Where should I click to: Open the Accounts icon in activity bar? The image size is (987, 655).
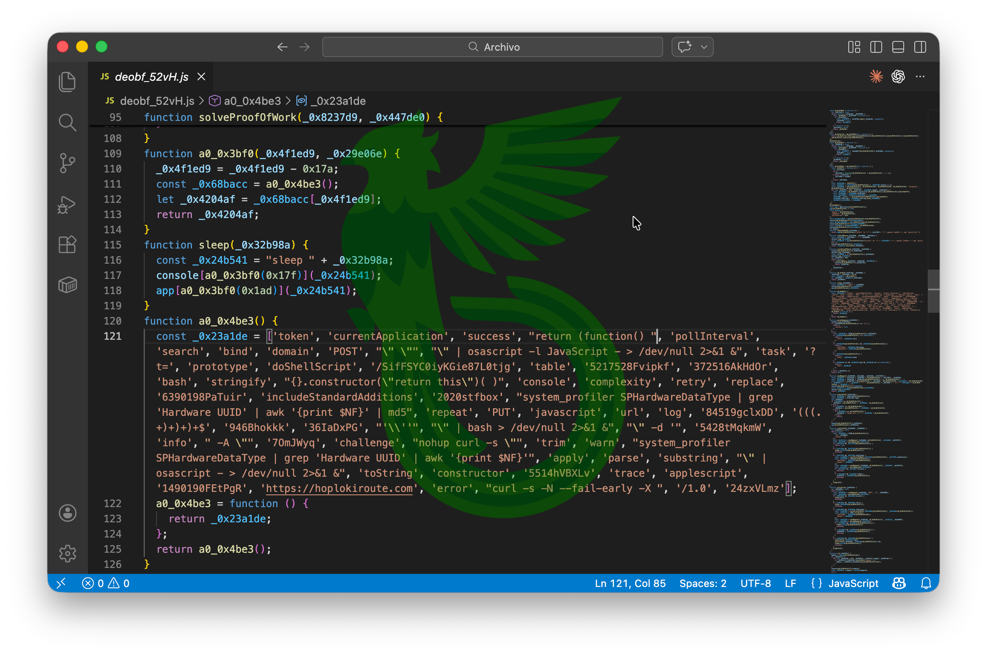[67, 513]
